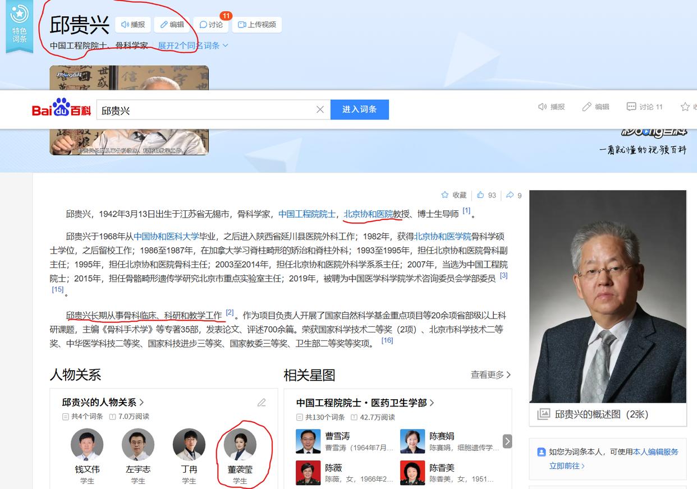697x489 pixels.
Task: Open 邱贵兴的概述图 (2张) gallery
Action: pos(601,414)
